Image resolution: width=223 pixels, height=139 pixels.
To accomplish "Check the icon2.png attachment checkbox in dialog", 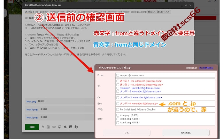I will click(118, 123).
